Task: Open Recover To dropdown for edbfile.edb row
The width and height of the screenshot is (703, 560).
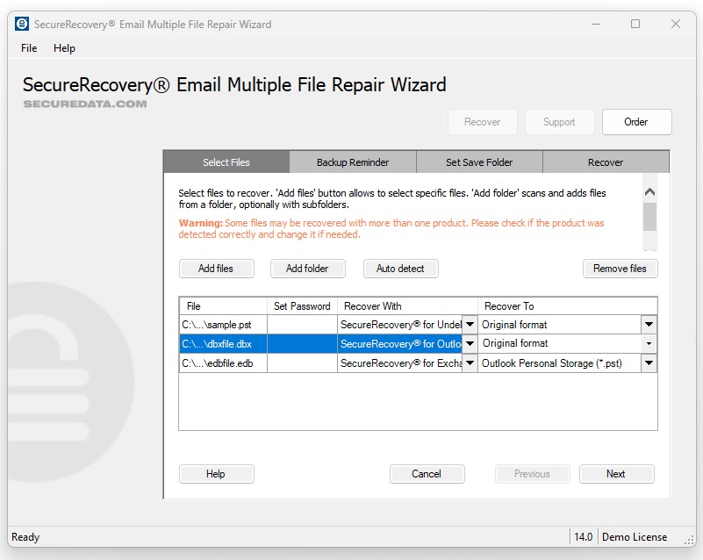Action: [649, 363]
